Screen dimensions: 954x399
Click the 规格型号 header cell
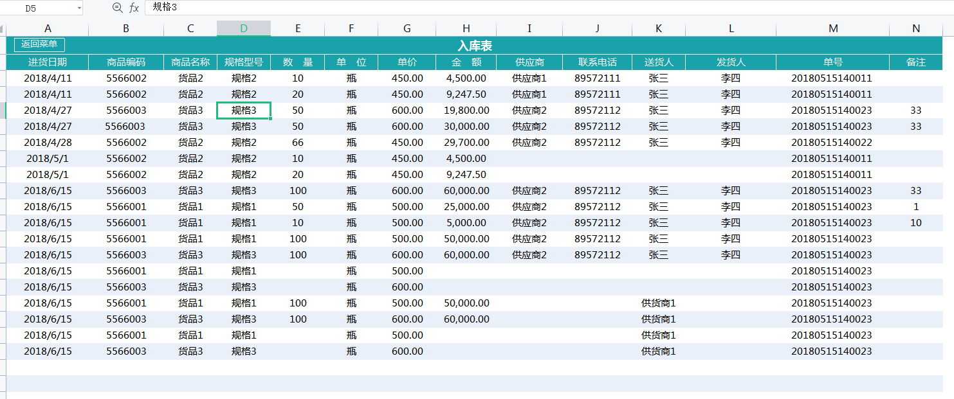click(x=244, y=62)
